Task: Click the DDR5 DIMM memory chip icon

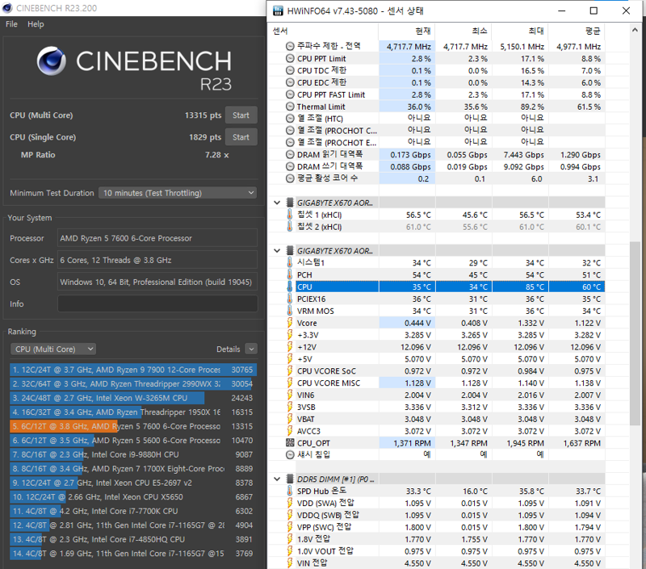Action: point(290,479)
